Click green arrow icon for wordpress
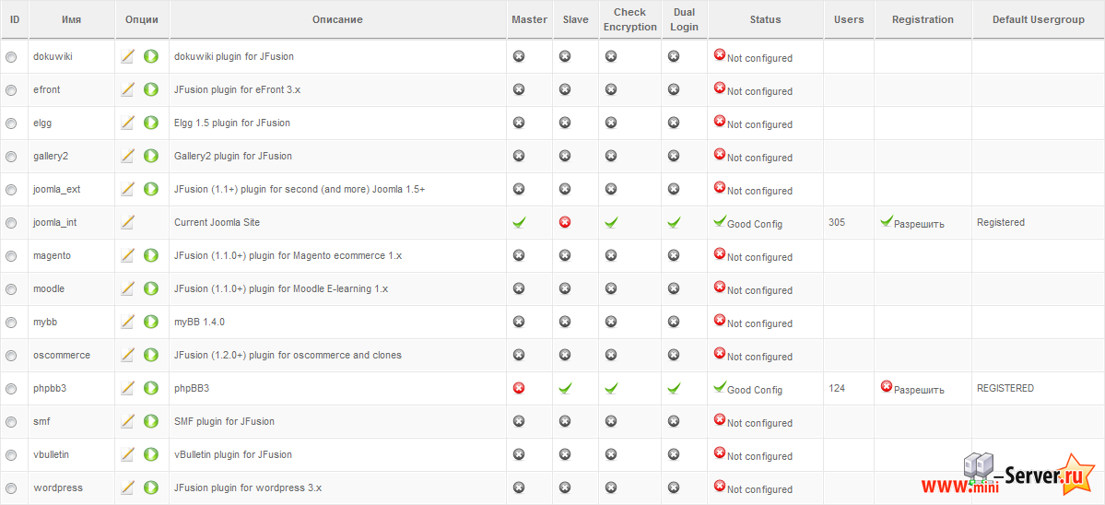 pos(151,487)
